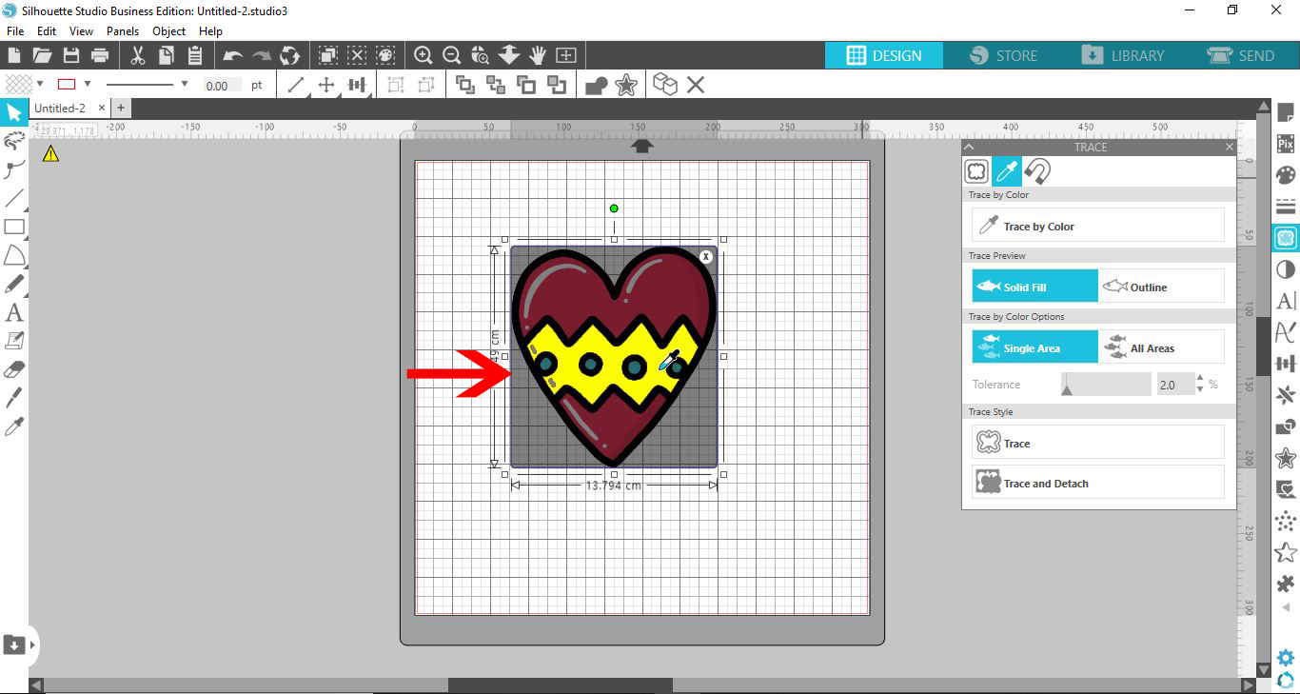Adjust the Tolerance slider
Screen dimensions: 1300x694
tap(1106, 385)
